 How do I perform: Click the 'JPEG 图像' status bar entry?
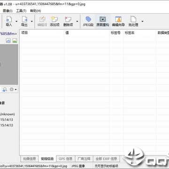[78, 166]
